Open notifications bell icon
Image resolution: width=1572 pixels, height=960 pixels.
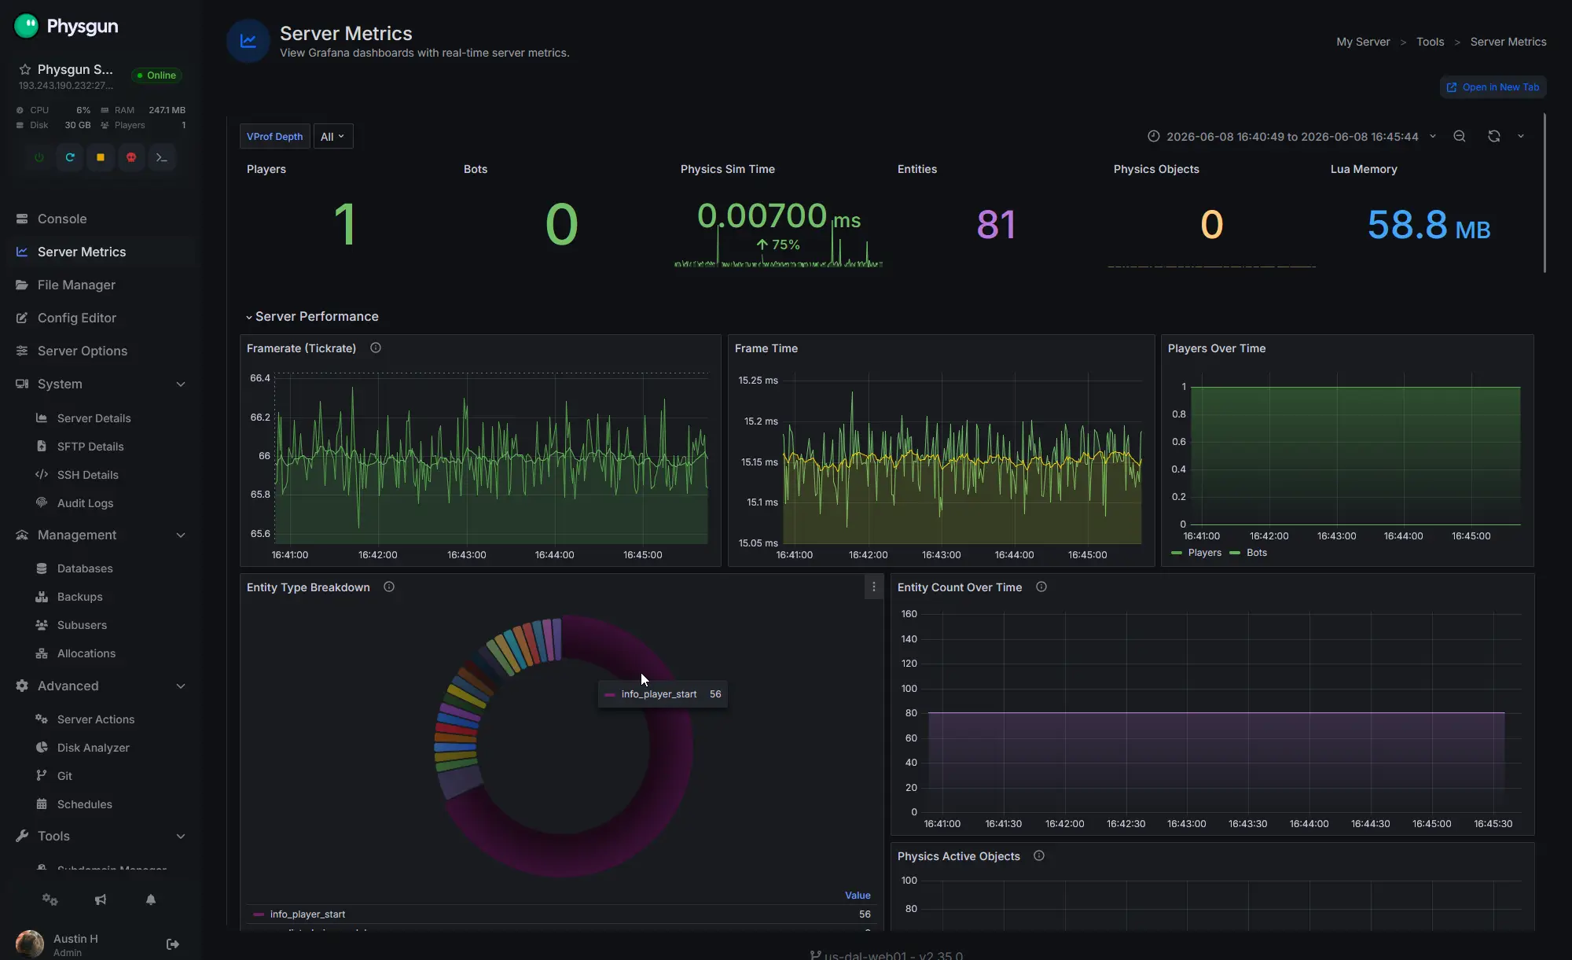(151, 899)
